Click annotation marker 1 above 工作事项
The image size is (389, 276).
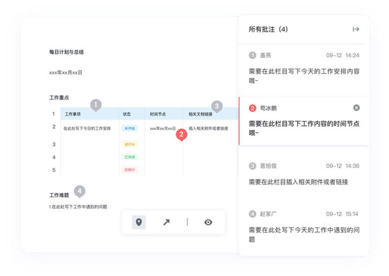[96, 105]
